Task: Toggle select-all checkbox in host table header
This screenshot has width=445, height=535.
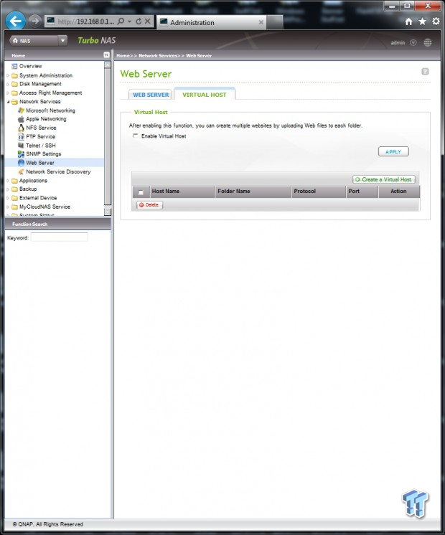Action: click(141, 192)
